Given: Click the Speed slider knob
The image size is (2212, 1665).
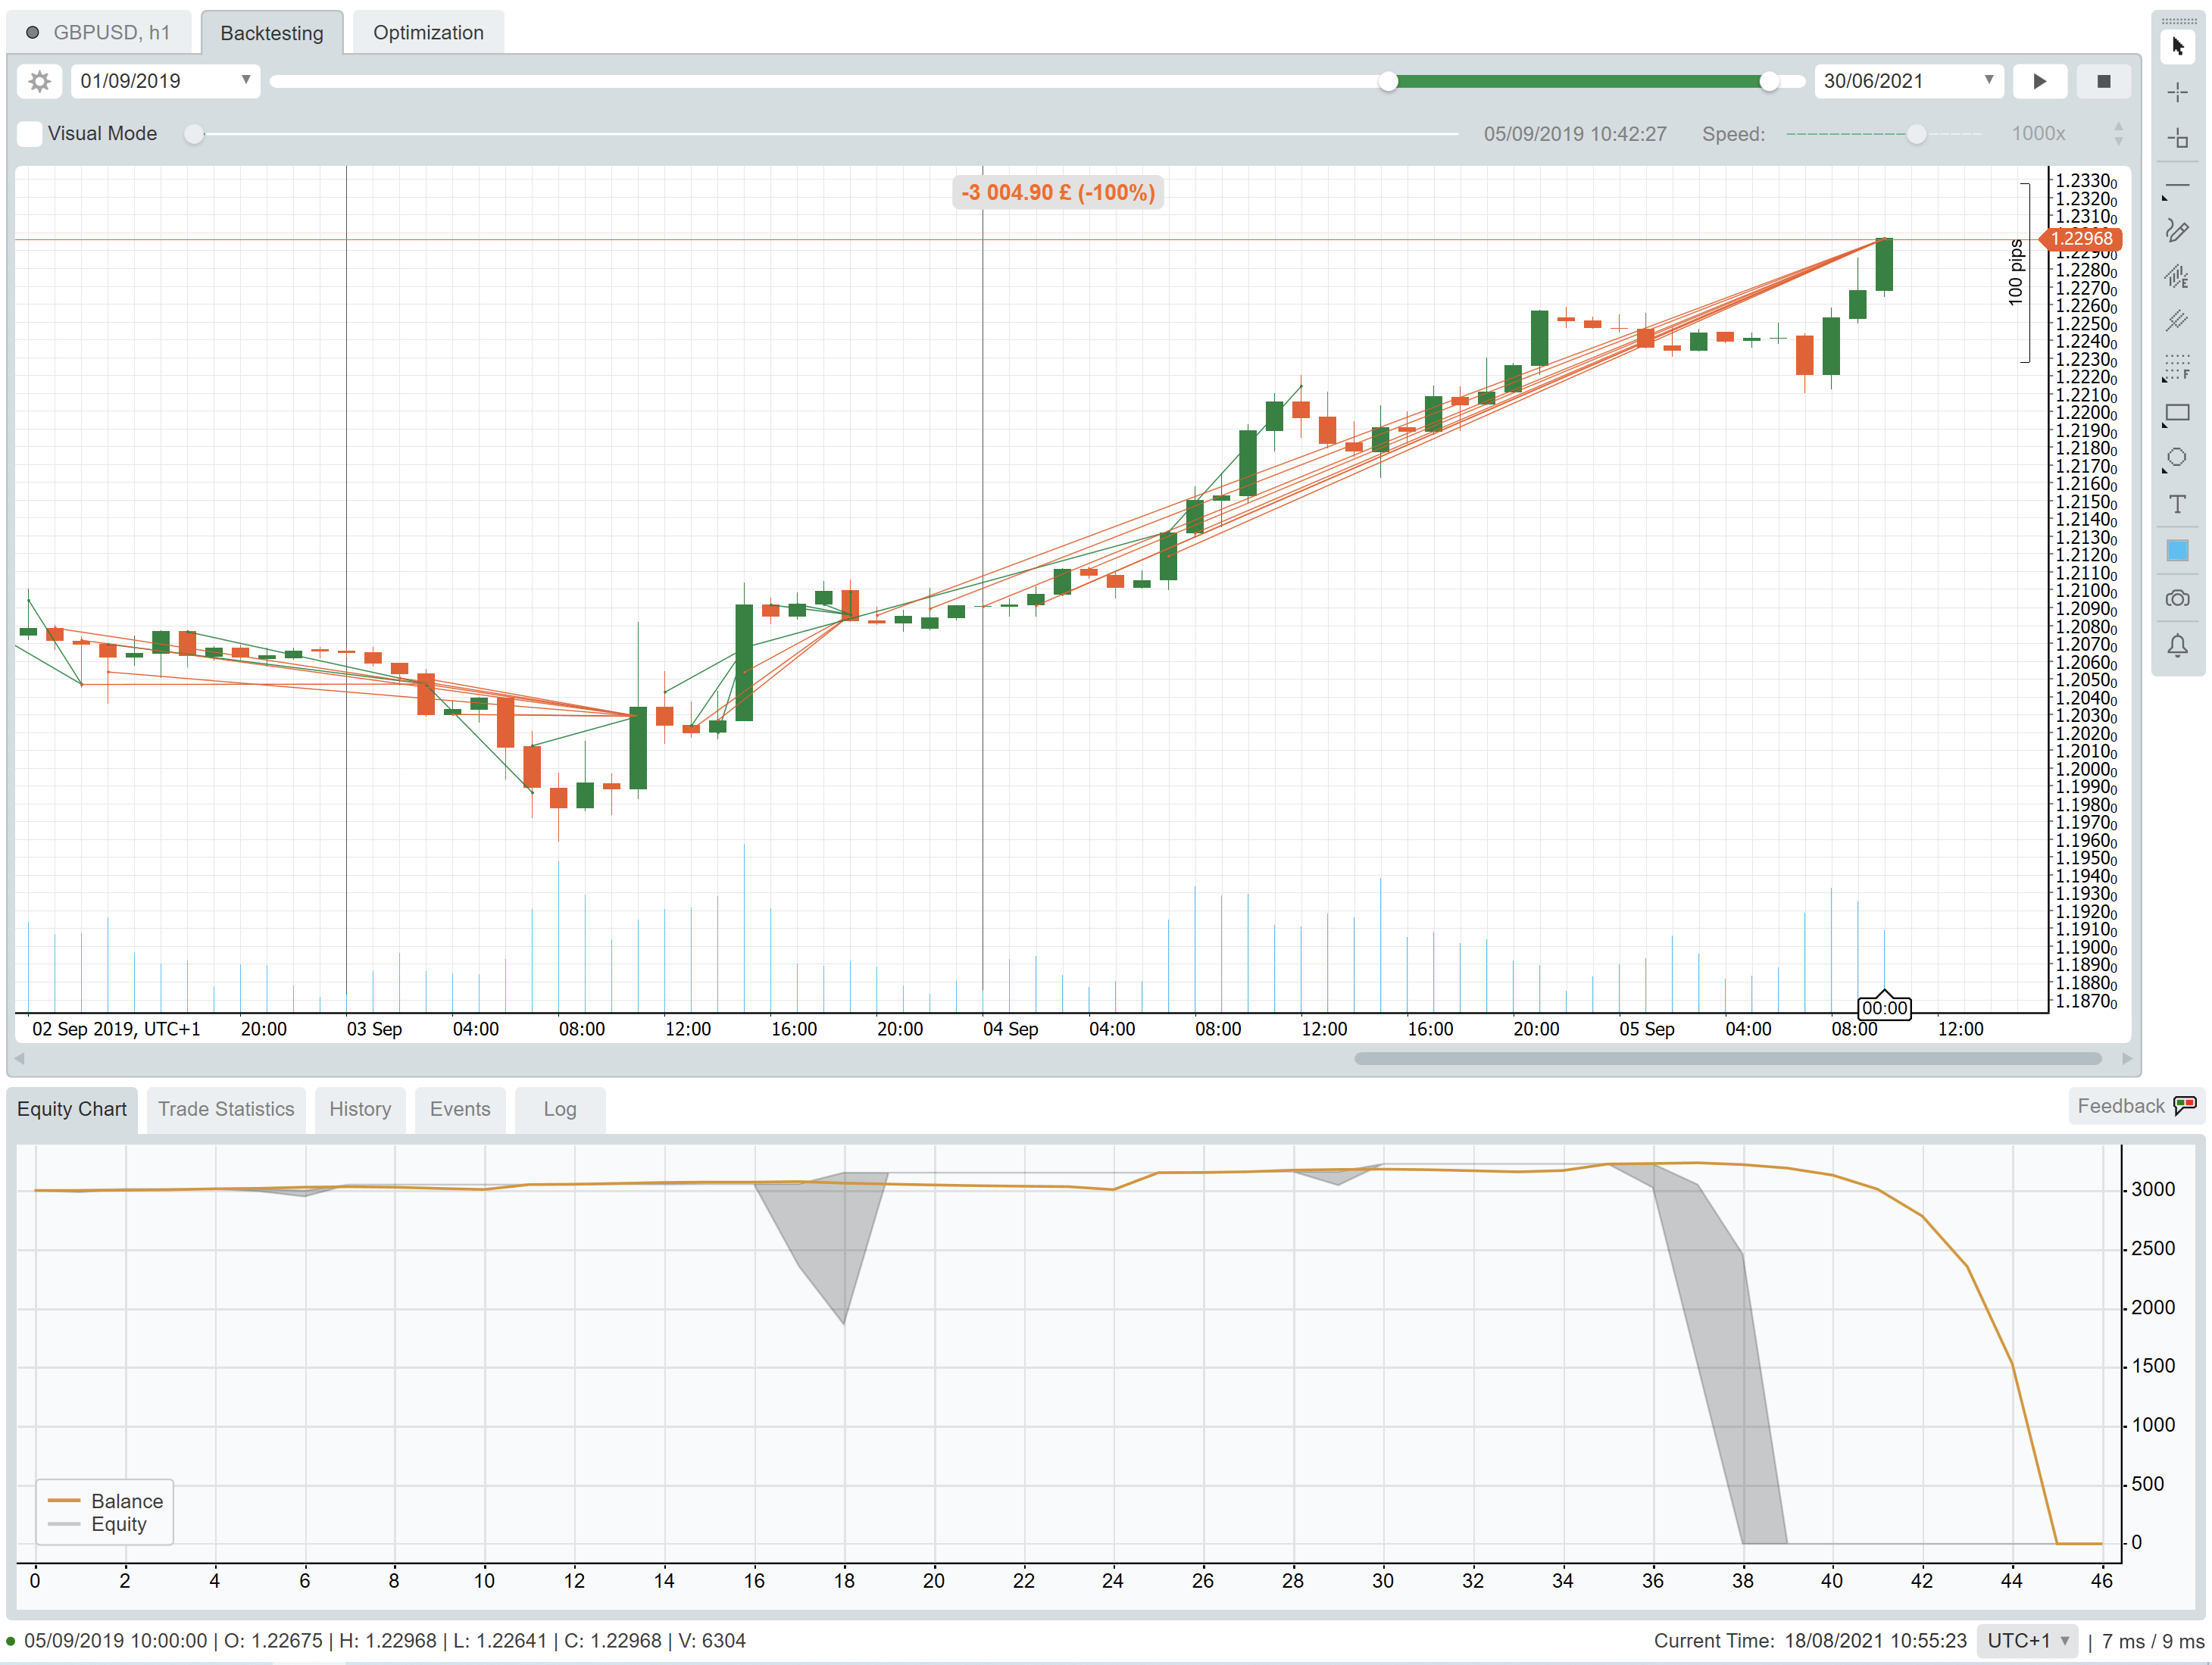Looking at the screenshot, I should [1916, 133].
